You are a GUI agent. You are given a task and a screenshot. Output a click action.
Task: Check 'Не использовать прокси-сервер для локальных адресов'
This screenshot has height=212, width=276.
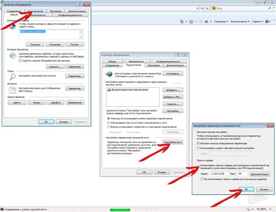(x=202, y=179)
